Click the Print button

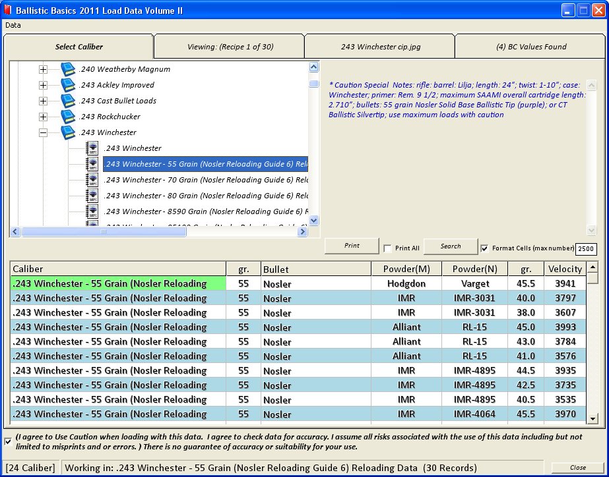pyautogui.click(x=352, y=246)
